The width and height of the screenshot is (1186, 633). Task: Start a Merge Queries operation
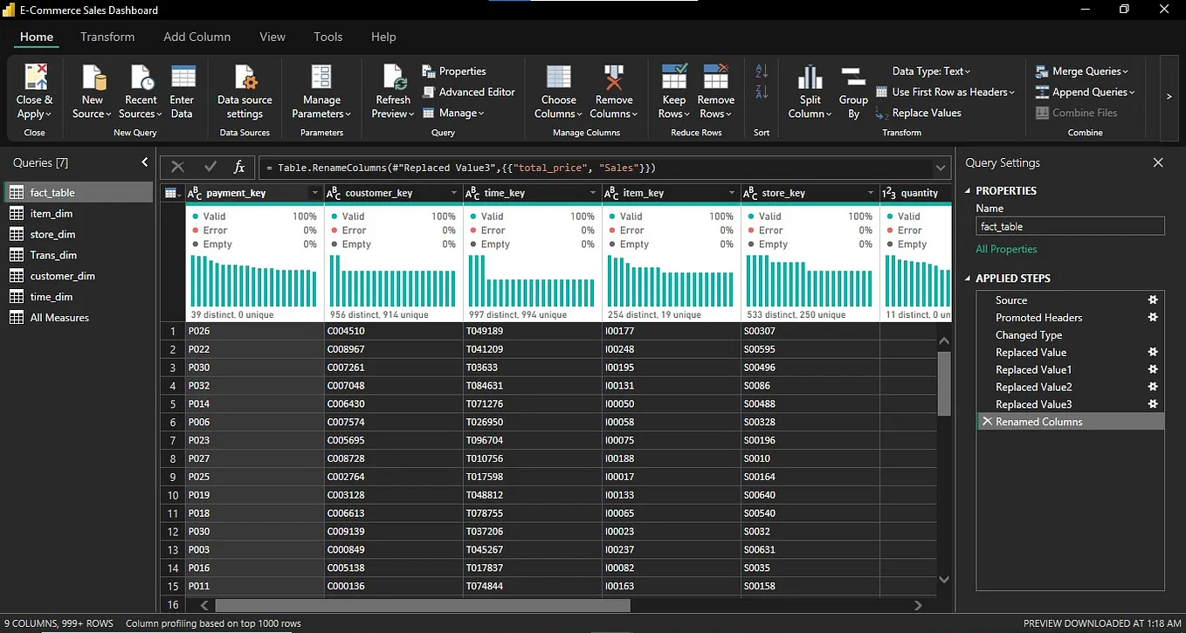pyautogui.click(x=1083, y=71)
